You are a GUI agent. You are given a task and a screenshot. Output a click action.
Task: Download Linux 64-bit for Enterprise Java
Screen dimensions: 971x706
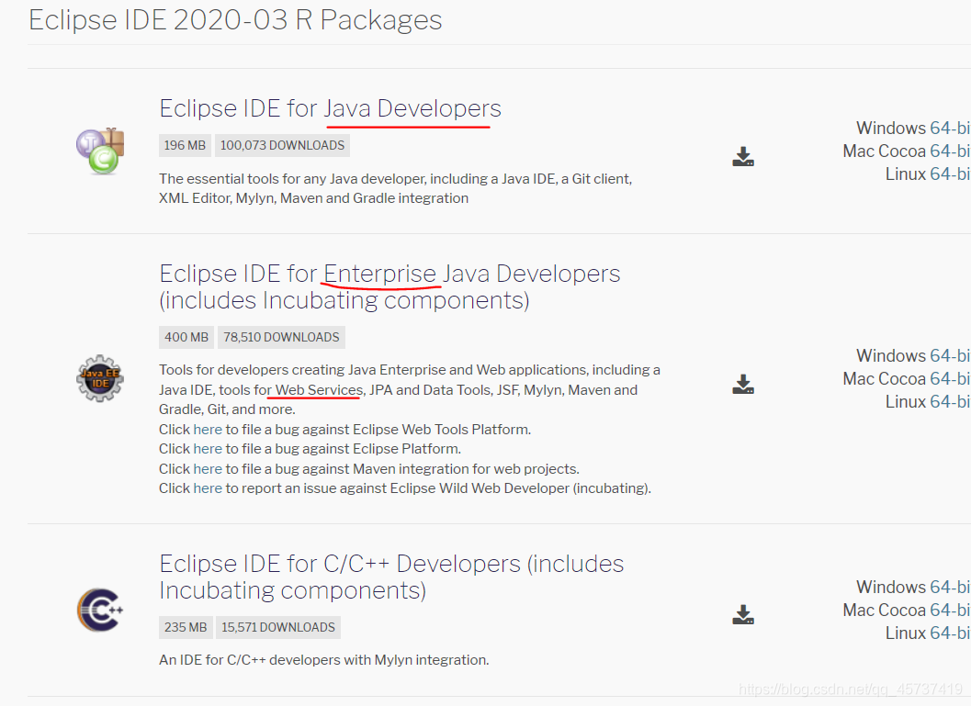(950, 401)
